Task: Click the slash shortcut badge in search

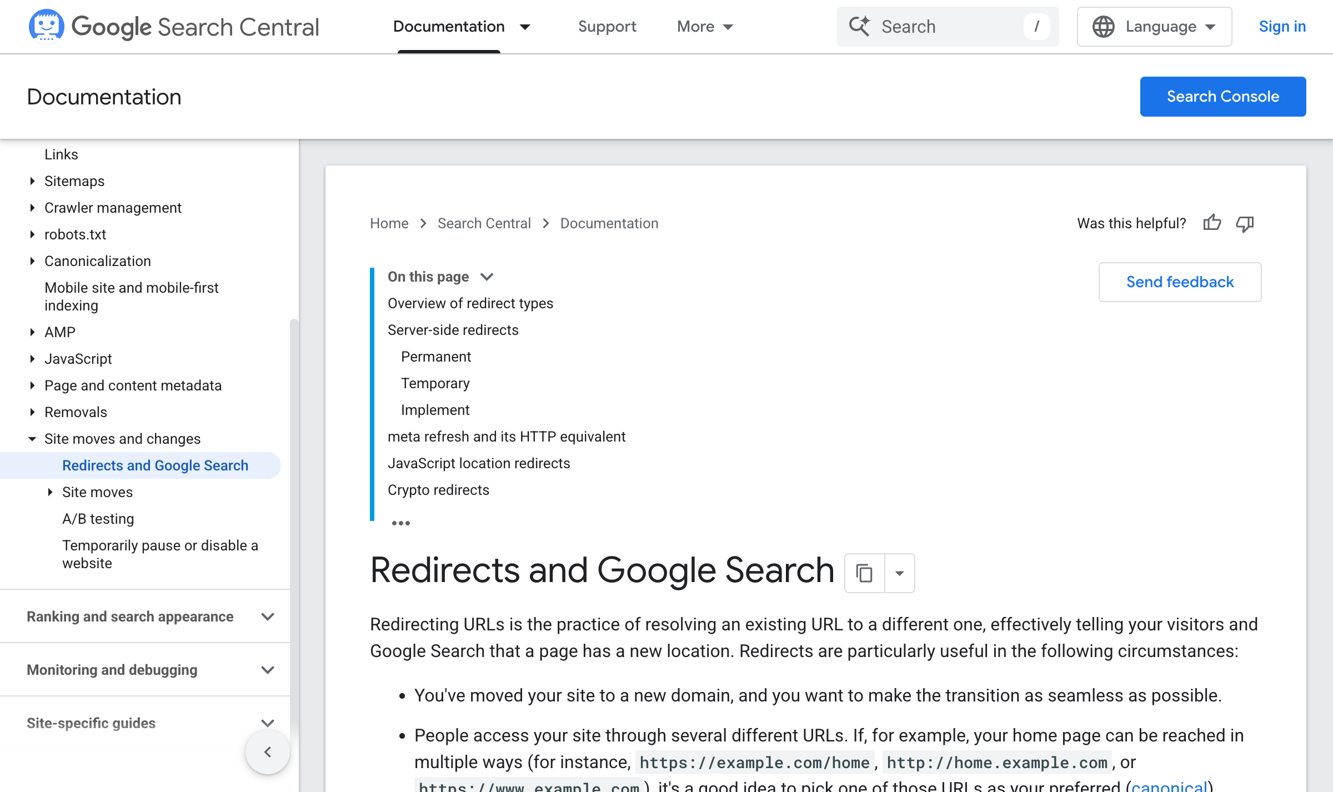Action: (x=1036, y=27)
